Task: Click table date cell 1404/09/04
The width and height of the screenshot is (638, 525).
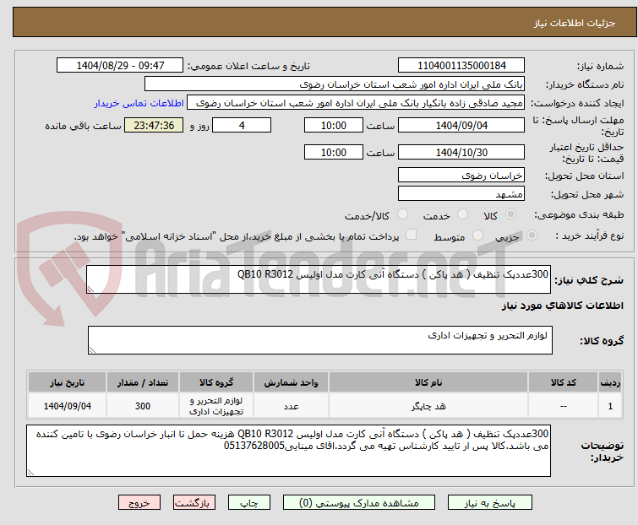Action: point(67,406)
